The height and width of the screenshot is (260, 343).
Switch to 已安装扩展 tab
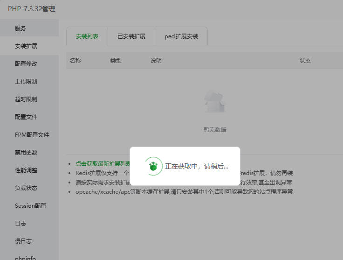(x=131, y=36)
